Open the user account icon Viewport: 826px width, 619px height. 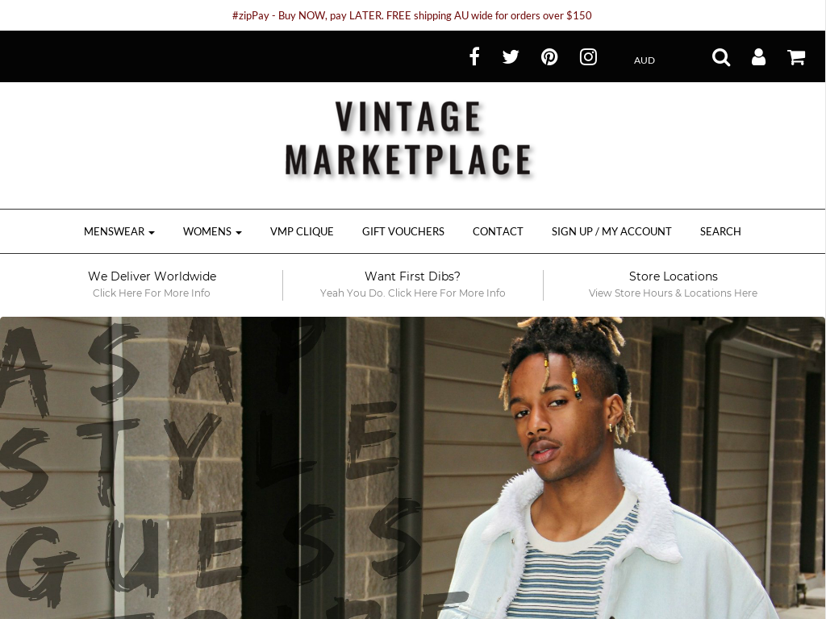[758, 57]
